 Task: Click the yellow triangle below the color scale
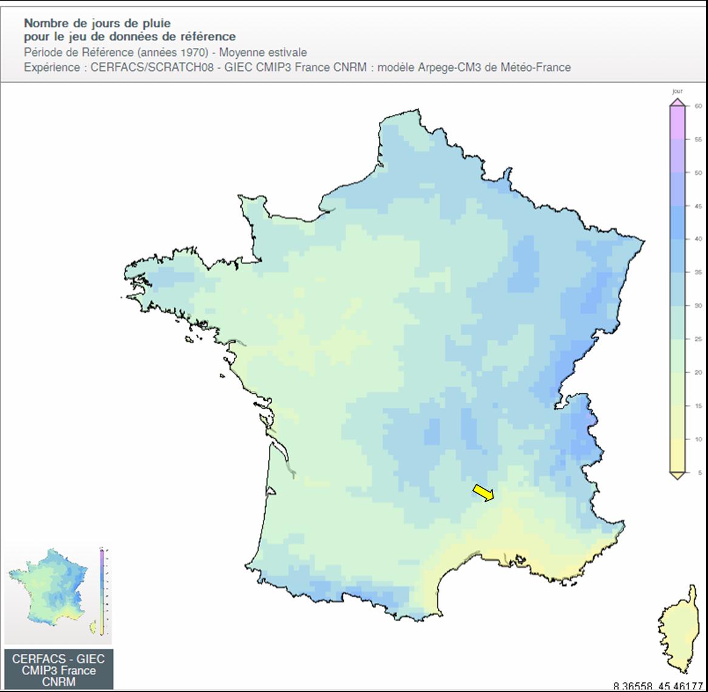point(677,475)
